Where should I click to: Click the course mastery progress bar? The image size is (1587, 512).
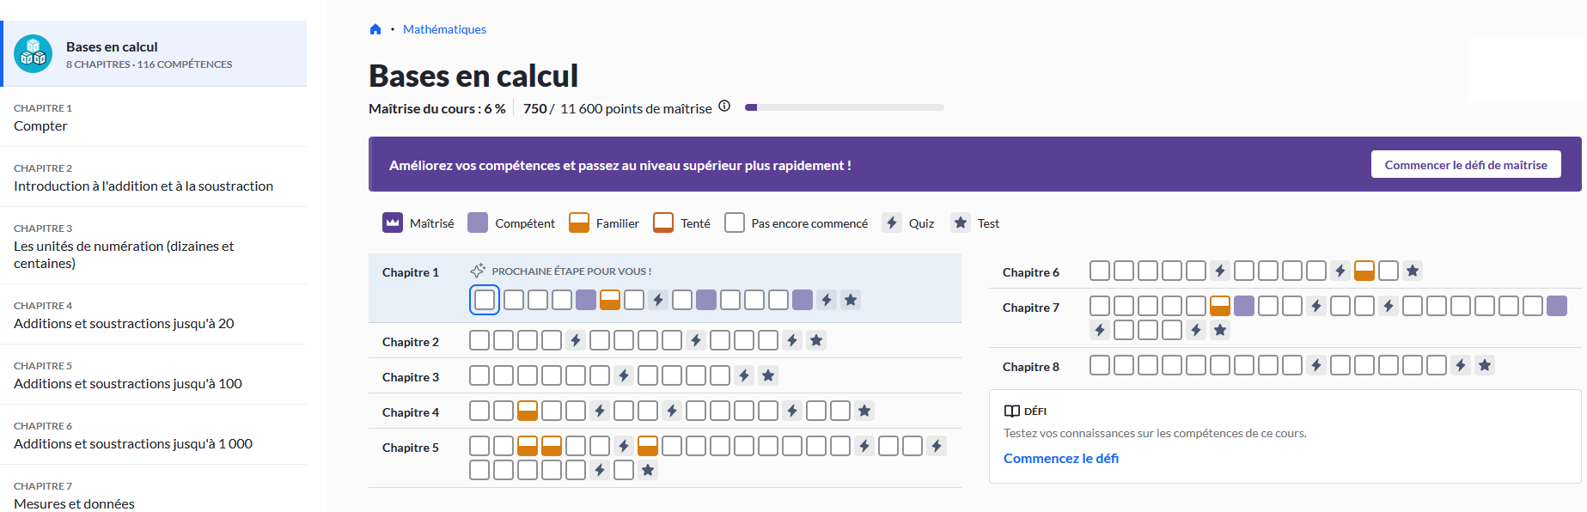click(845, 107)
